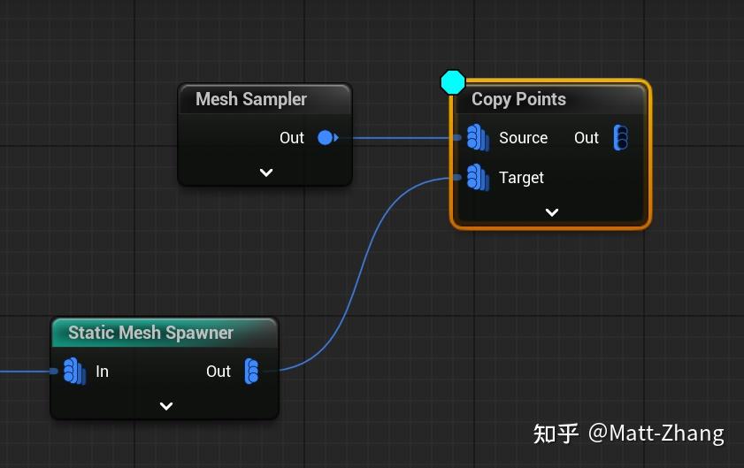Expand the Copy Points node chevron

tap(551, 212)
